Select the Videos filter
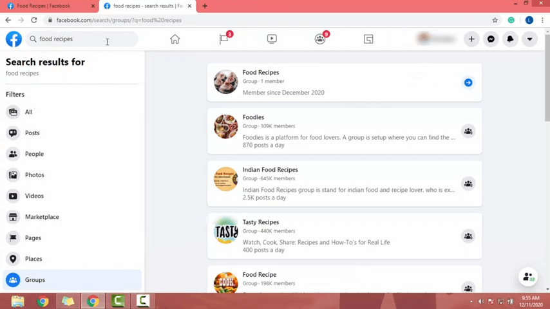 point(72,196)
